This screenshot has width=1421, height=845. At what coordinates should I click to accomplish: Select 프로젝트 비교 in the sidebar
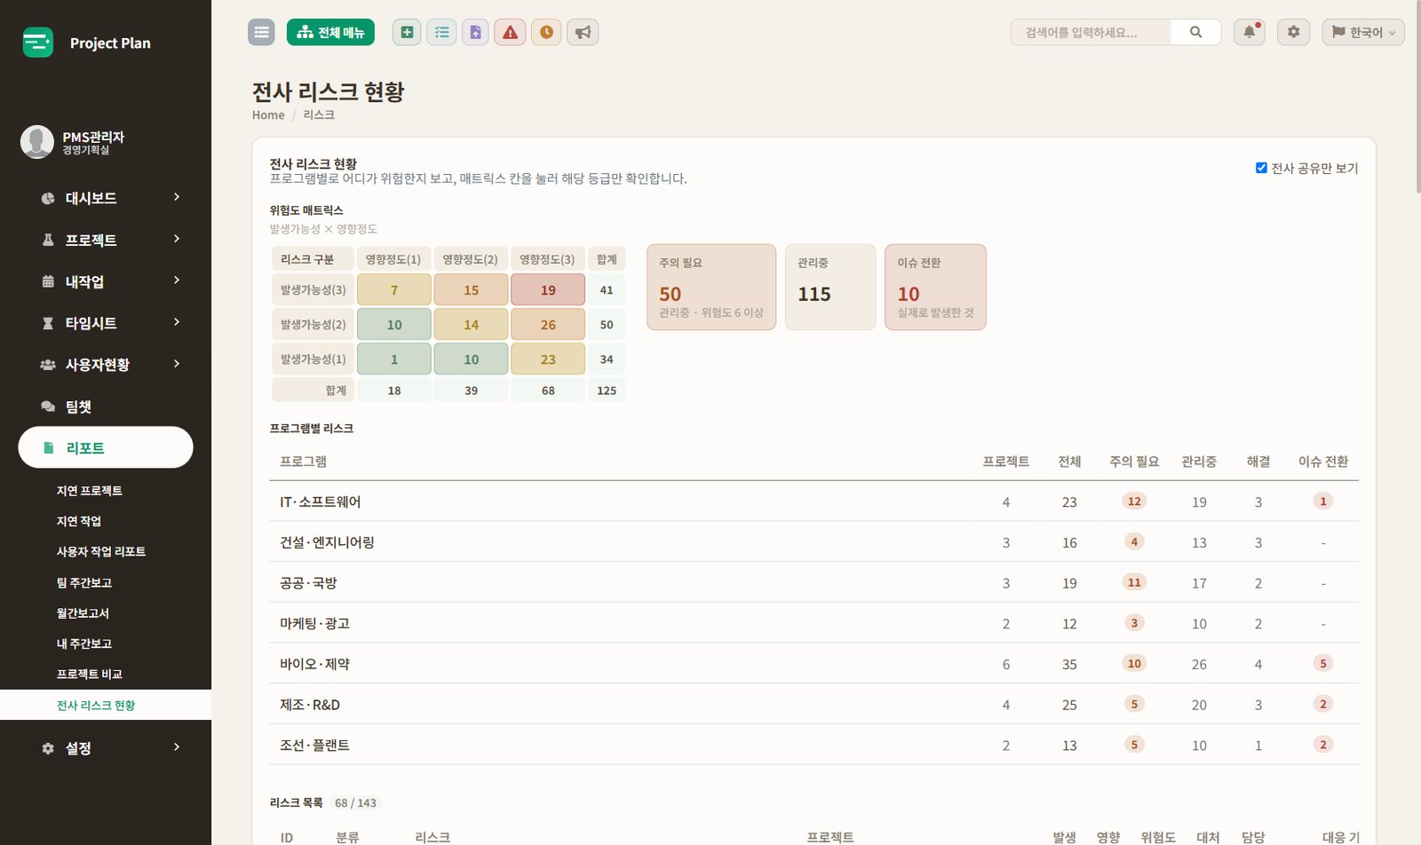click(90, 675)
